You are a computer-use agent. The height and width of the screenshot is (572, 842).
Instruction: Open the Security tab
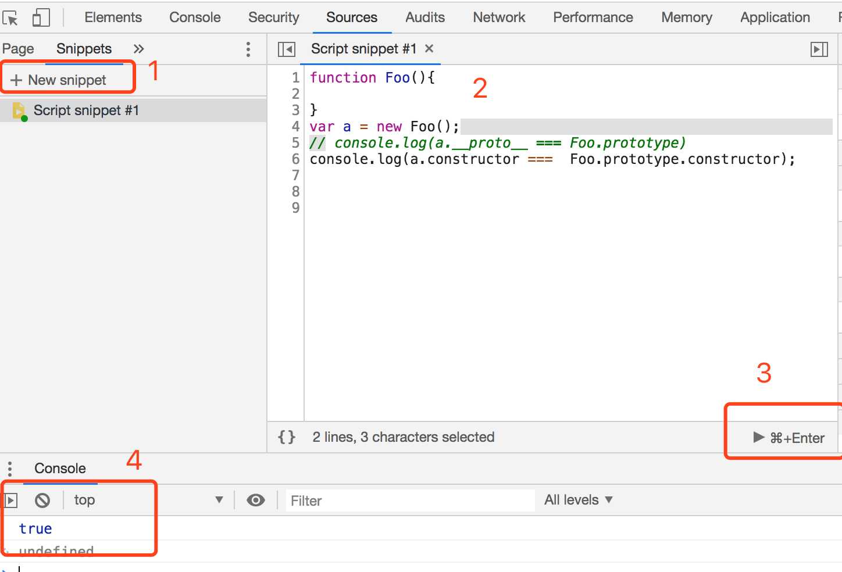273,17
